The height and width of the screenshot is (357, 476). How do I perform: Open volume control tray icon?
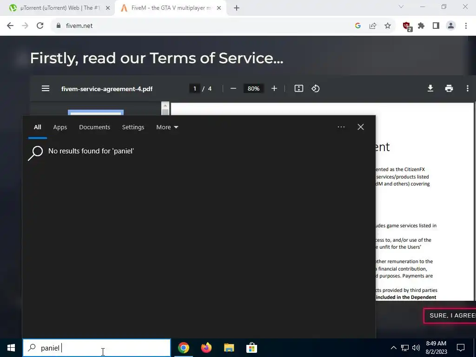pyautogui.click(x=416, y=348)
